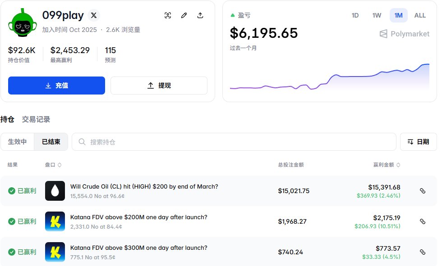
Task: Copy link for Crude Oil position
Action: [423, 191]
